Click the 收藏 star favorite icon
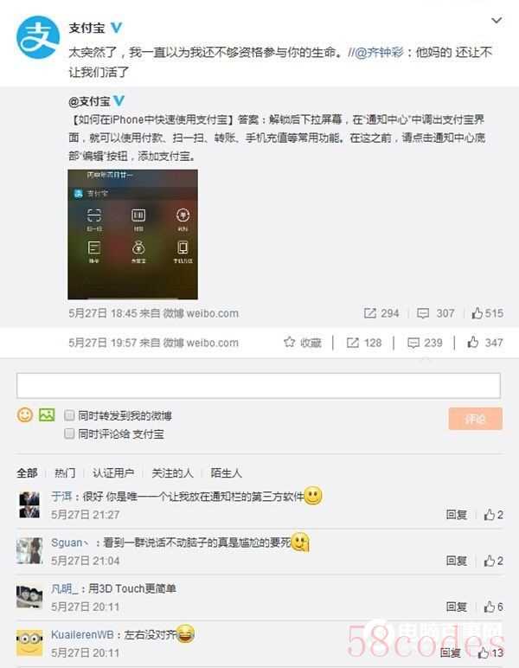The height and width of the screenshot is (668, 519). pos(290,342)
